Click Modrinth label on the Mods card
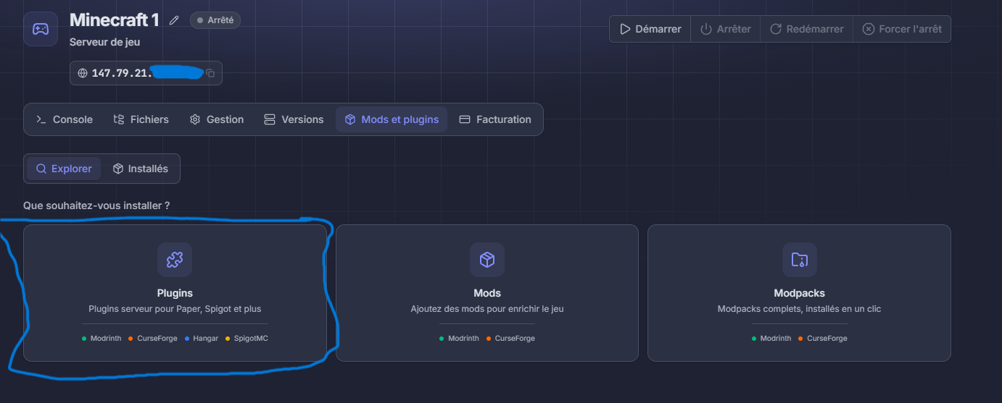This screenshot has height=403, width=1002. click(x=464, y=339)
